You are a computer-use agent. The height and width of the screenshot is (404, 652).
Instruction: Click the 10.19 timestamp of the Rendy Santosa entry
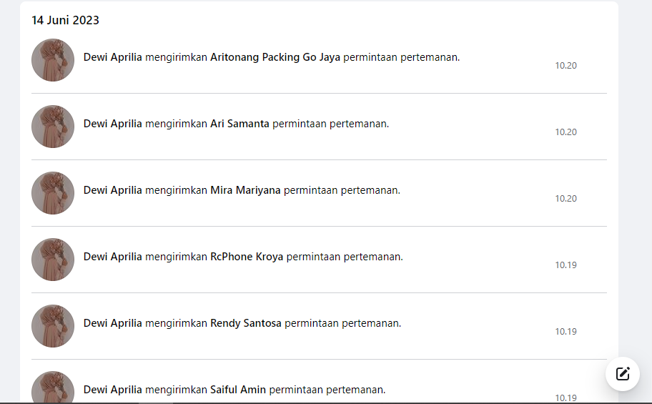click(566, 332)
